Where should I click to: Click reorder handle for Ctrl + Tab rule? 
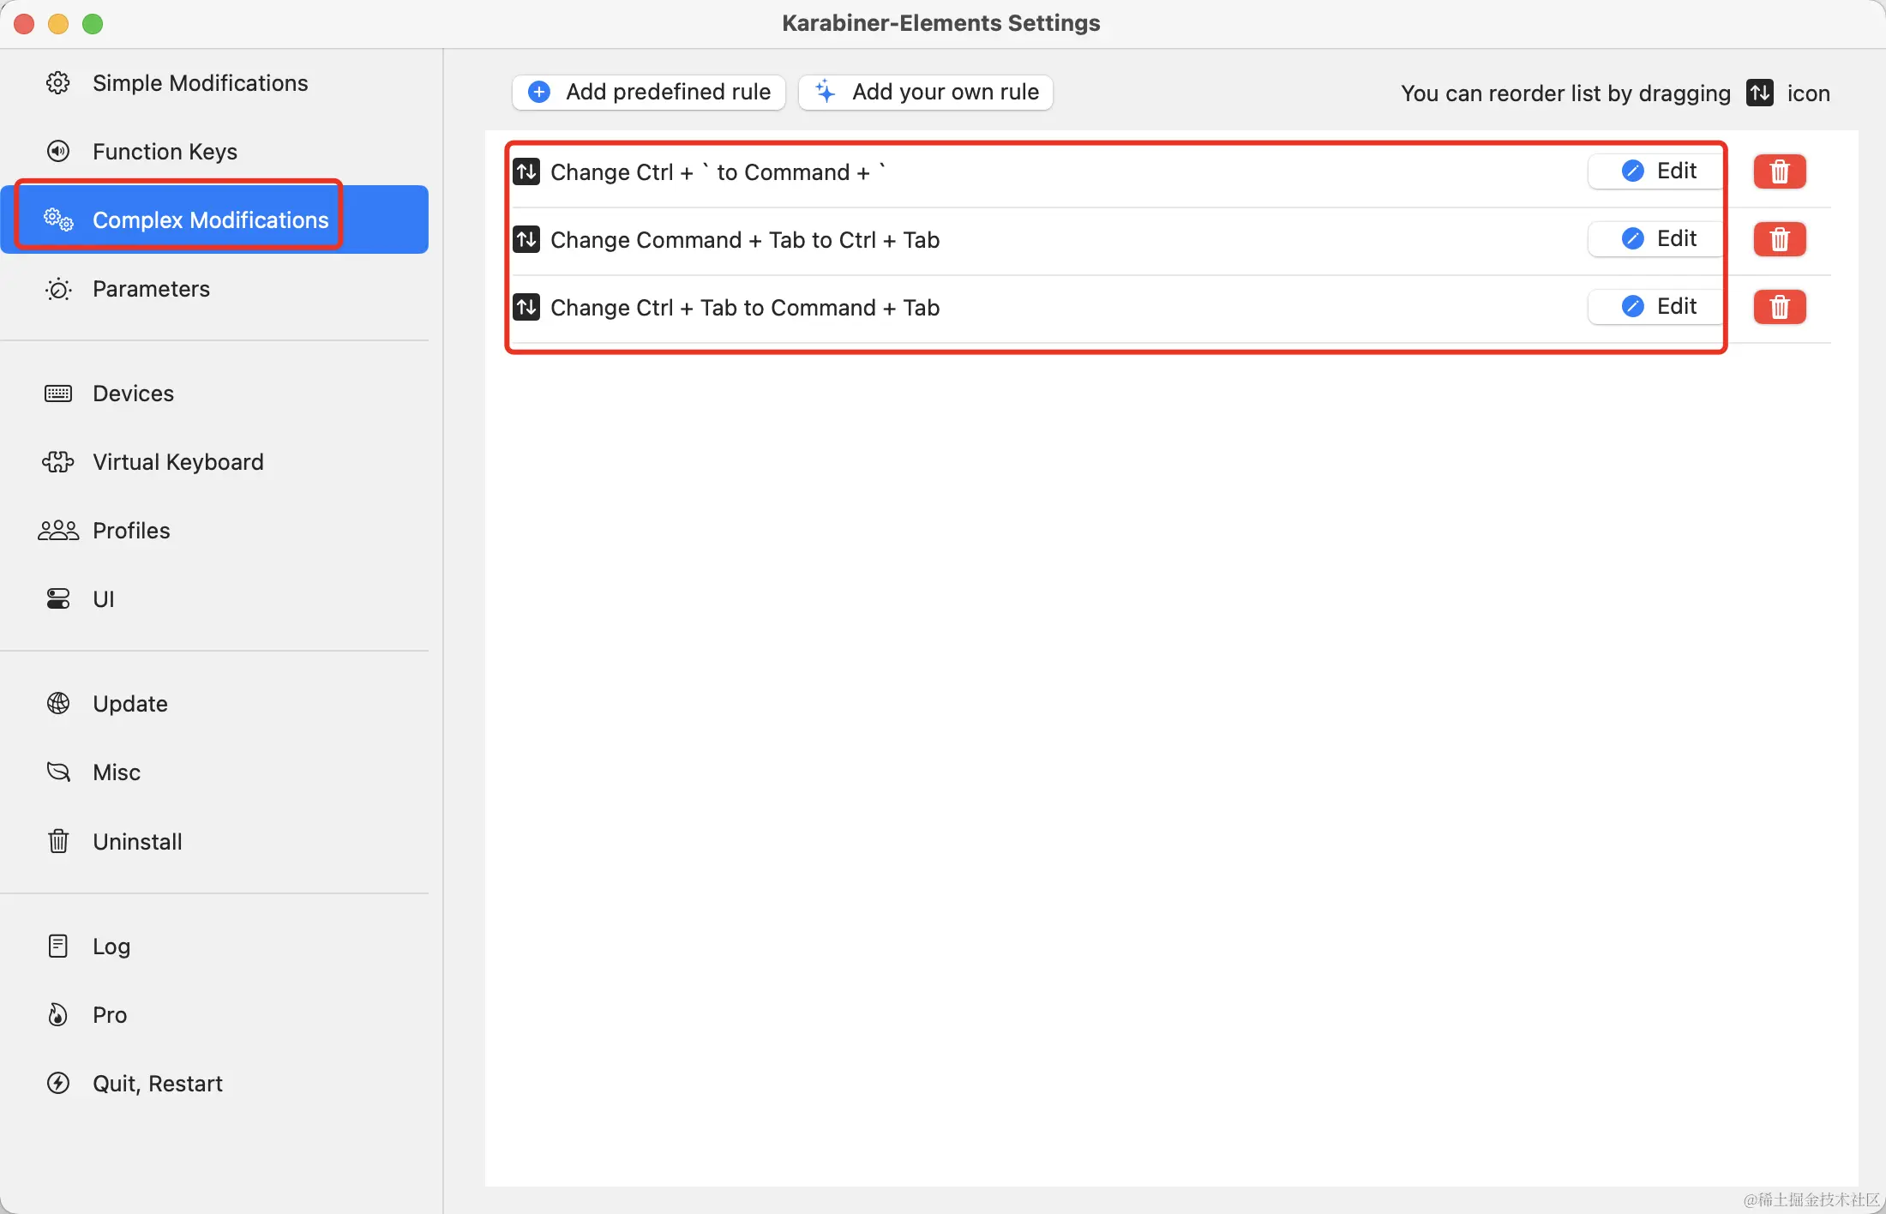[x=526, y=307]
